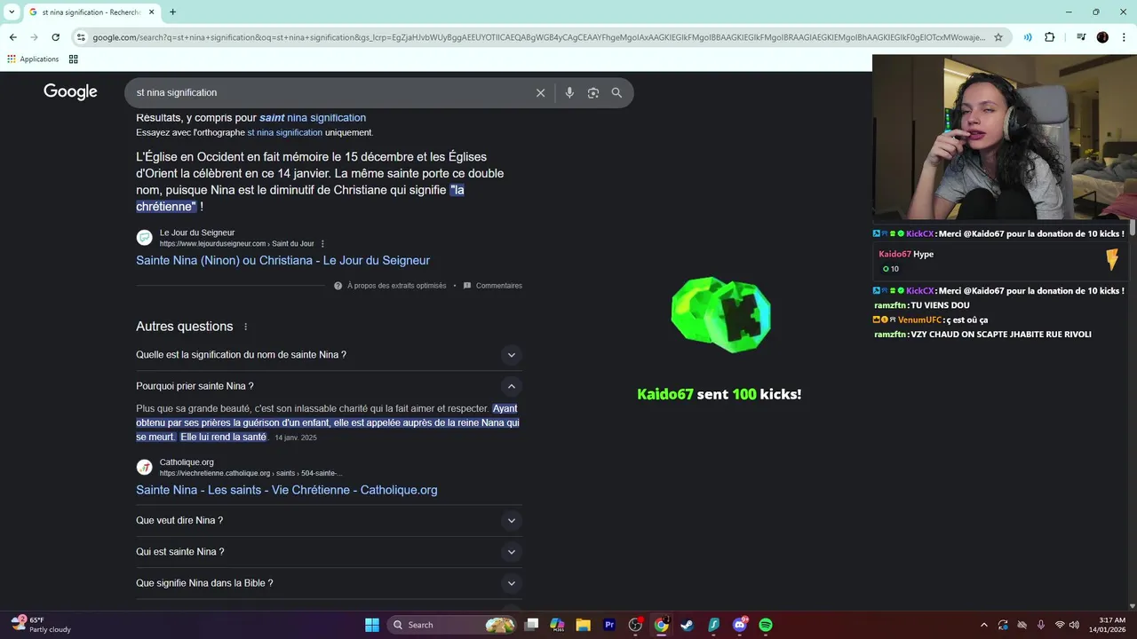Image resolution: width=1137 pixels, height=639 pixels.
Task: Open media controls in Chrome toolbar
Action: (x=1081, y=37)
